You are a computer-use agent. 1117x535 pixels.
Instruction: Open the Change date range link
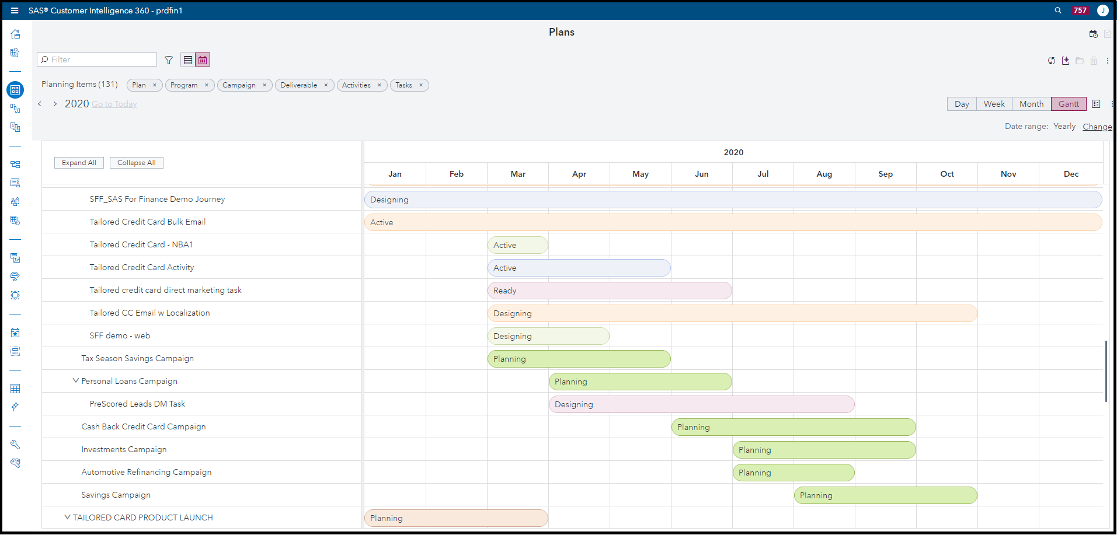click(x=1097, y=126)
